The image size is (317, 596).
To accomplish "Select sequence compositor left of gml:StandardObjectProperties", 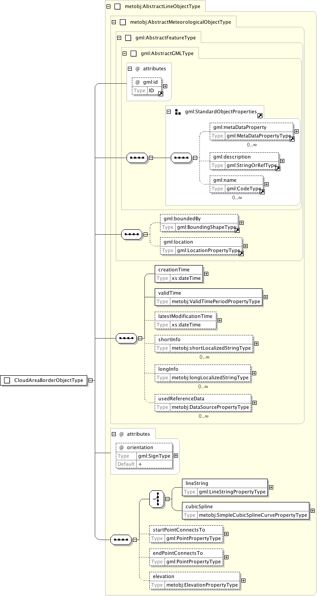I will pyautogui.click(x=136, y=158).
